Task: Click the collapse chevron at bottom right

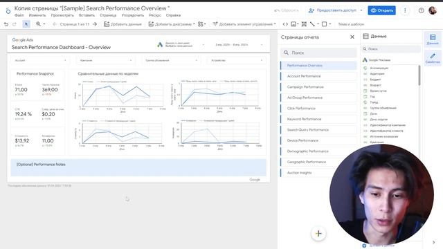Action: click(x=434, y=242)
